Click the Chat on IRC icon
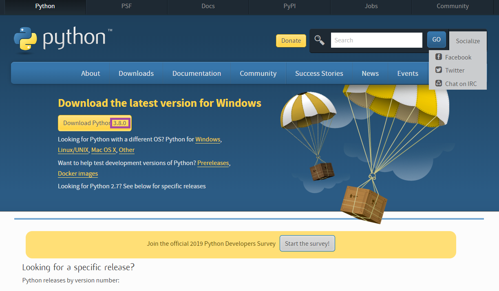The image size is (499, 291). pos(439,83)
